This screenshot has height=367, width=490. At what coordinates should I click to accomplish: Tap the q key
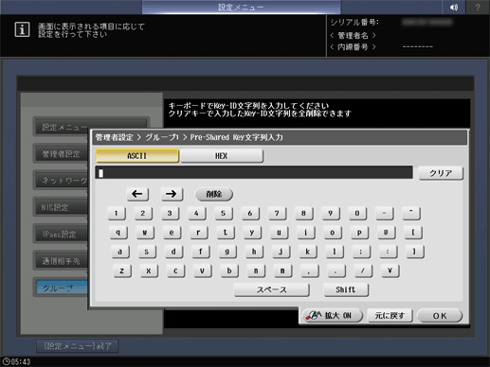tap(118, 233)
